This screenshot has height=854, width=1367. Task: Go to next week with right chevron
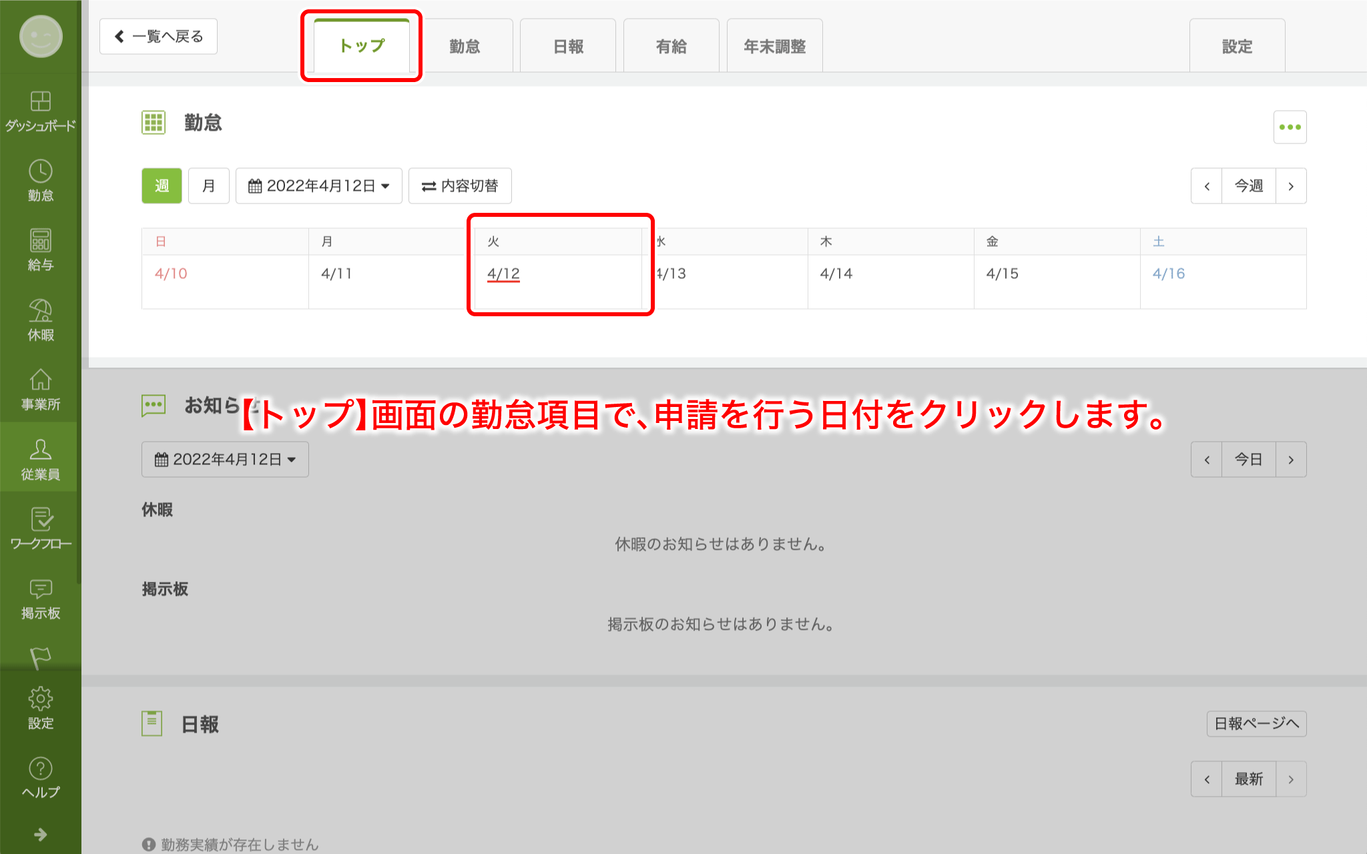pyautogui.click(x=1290, y=186)
